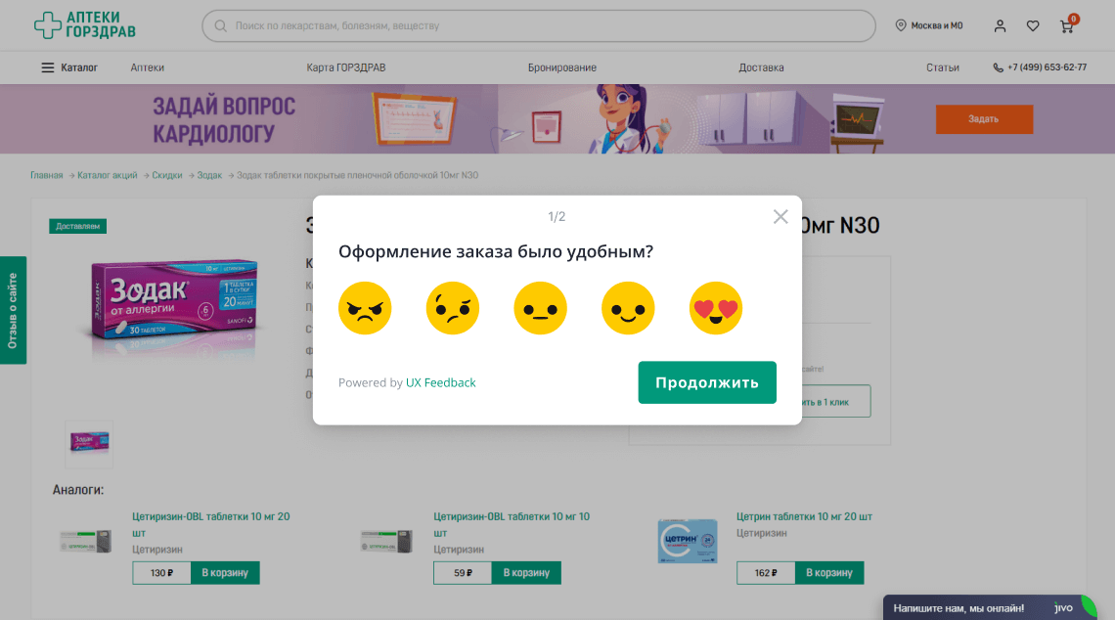1115x620 pixels.
Task: Open the Статьи menu item
Action: 942,67
